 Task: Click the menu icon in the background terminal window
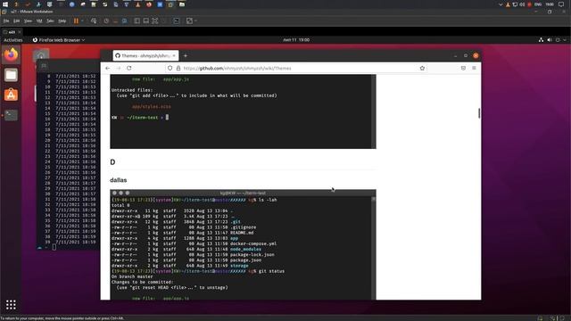[44, 65]
